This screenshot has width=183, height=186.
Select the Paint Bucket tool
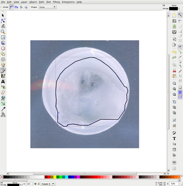3,98
